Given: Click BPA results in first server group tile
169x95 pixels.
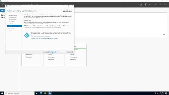Looking at the screenshot, I should [29, 57].
